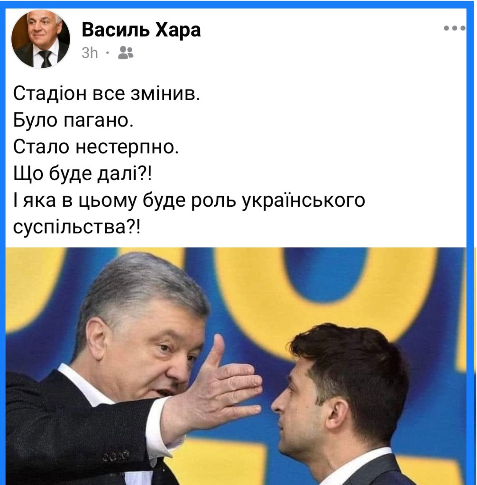Click the dot separator after 3h
477x485 pixels.
[x=108, y=53]
